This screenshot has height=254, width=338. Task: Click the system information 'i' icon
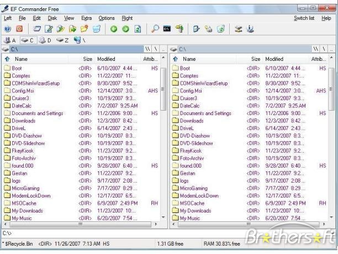pyautogui.click(x=250, y=29)
